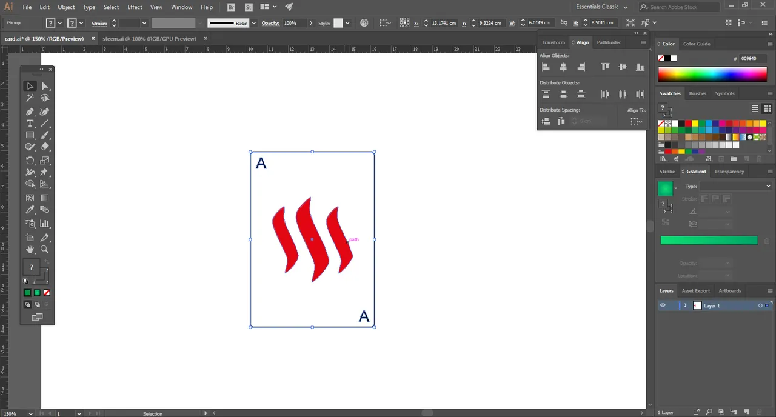
Task: Open Essentials Classic workspace dropdown
Action: point(601,7)
